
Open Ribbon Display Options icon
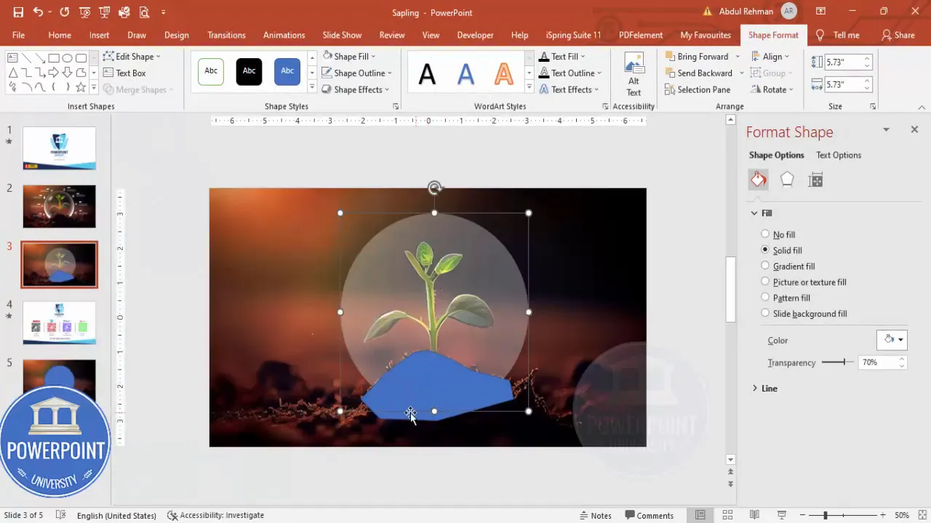(820, 12)
